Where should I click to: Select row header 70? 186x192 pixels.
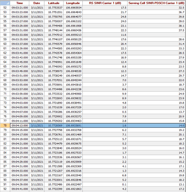tap(5, 89)
